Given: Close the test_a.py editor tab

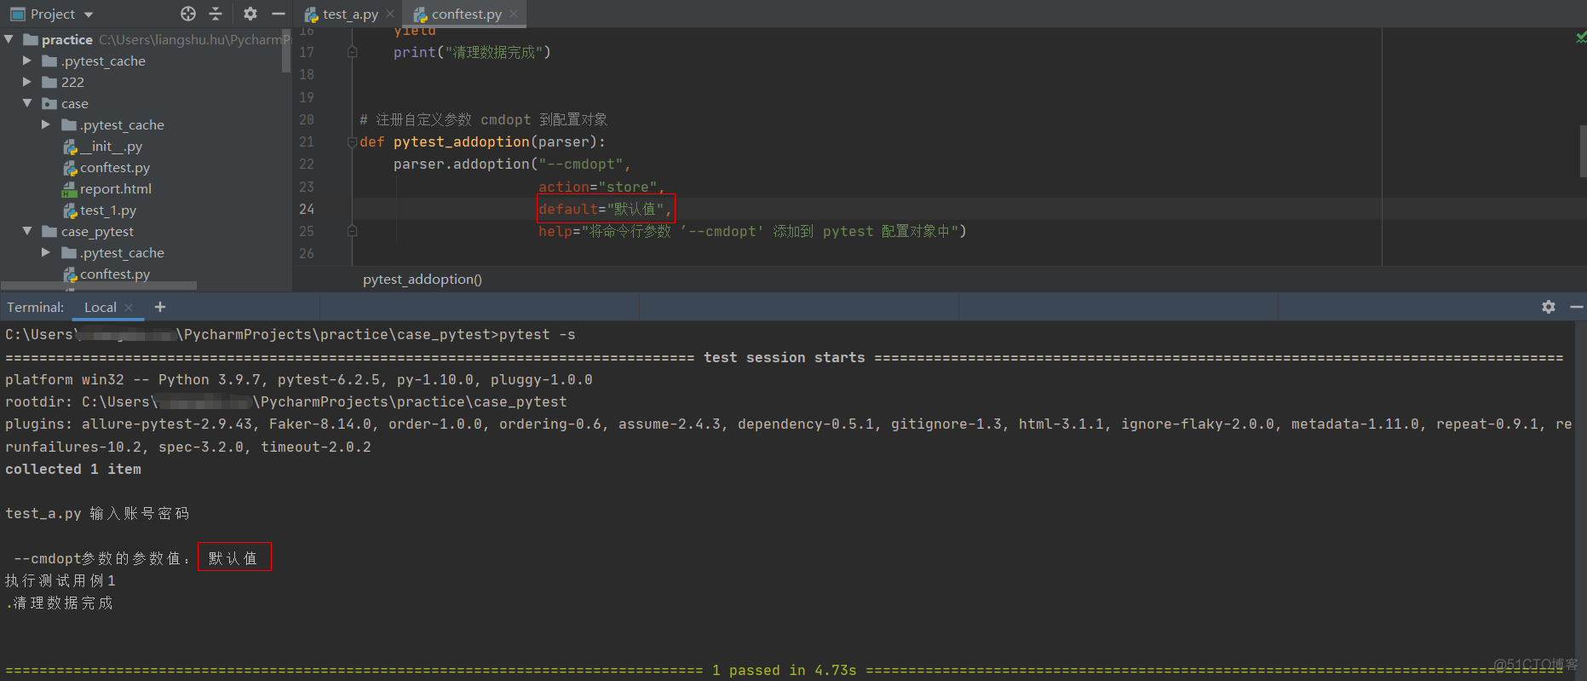Looking at the screenshot, I should [390, 14].
